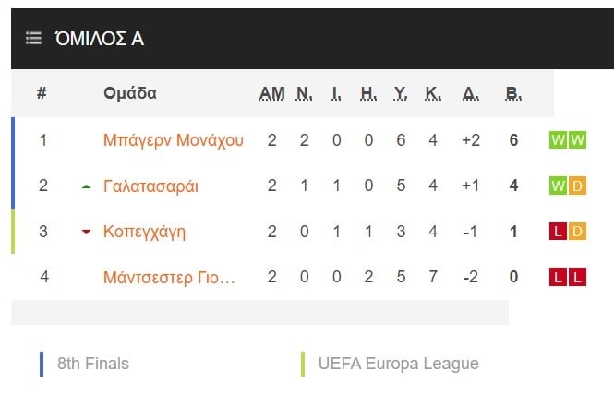Open the Μπάγερν Μονάχου team link
Viewport: 614px width, 395px height.
tap(174, 140)
